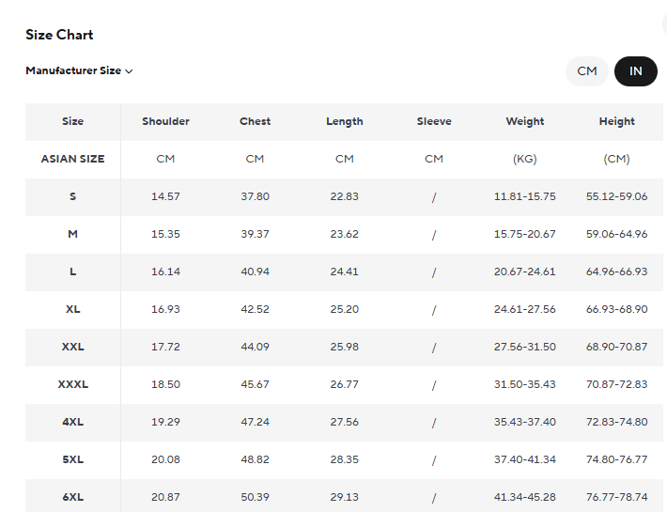Click the 6XL size row label
The height and width of the screenshot is (512, 667).
point(72,497)
